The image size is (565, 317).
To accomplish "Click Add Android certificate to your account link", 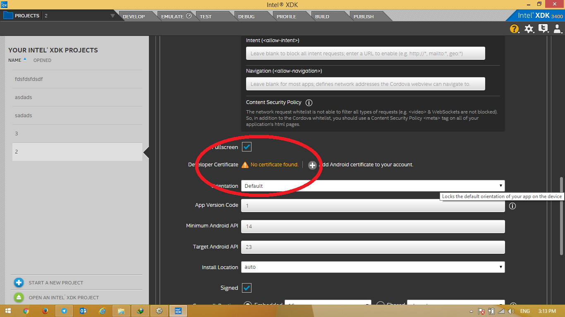I will [x=366, y=165].
